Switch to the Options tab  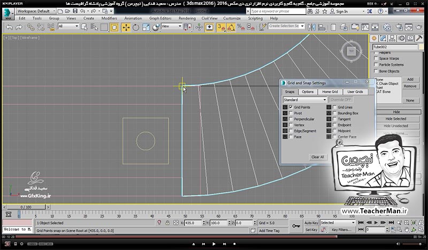[308, 92]
